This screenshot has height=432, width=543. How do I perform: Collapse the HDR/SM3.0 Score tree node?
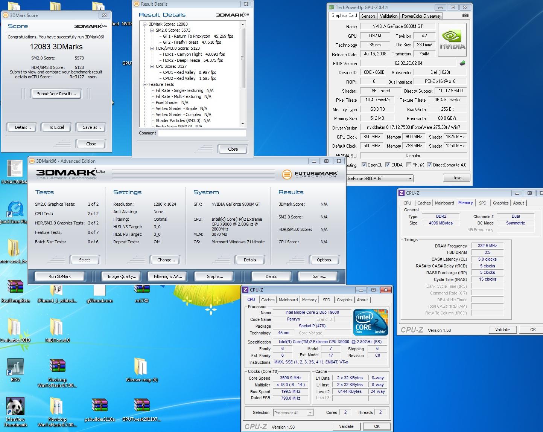pyautogui.click(x=152, y=48)
